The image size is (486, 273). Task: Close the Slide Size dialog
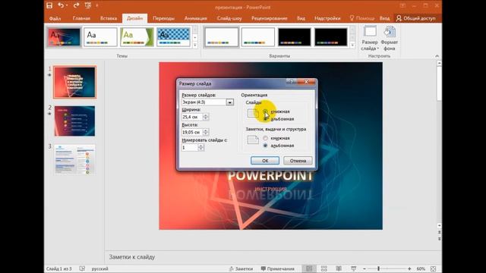[x=306, y=82]
